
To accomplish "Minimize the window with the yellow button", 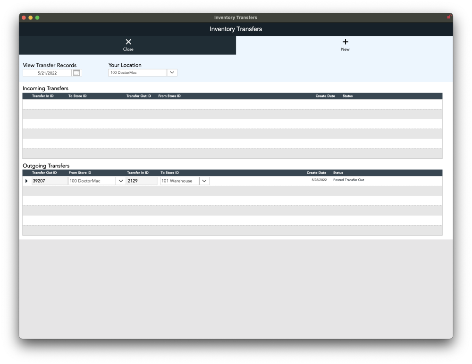I will pos(31,17).
